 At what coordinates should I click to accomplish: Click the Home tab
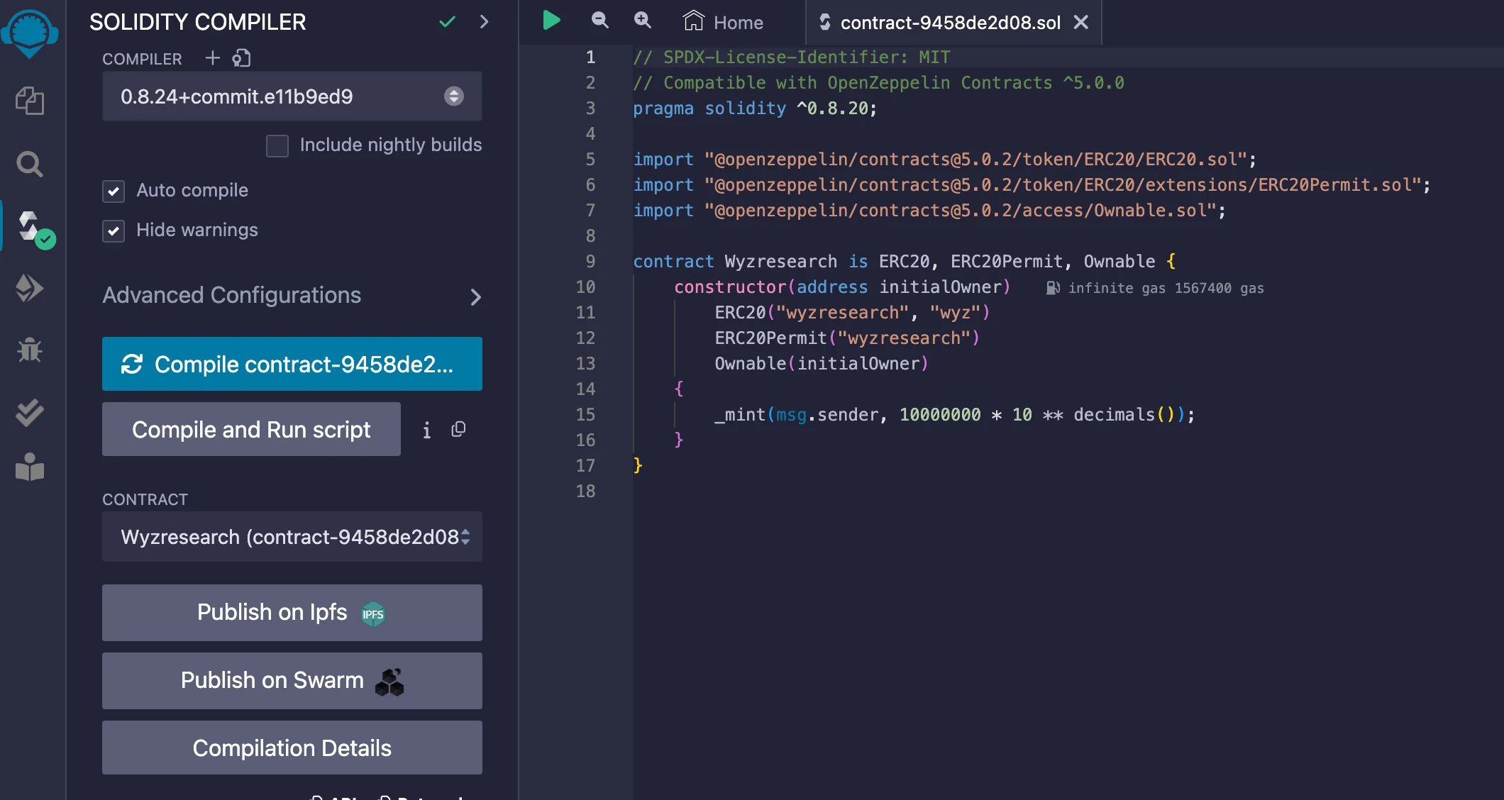pyautogui.click(x=720, y=23)
